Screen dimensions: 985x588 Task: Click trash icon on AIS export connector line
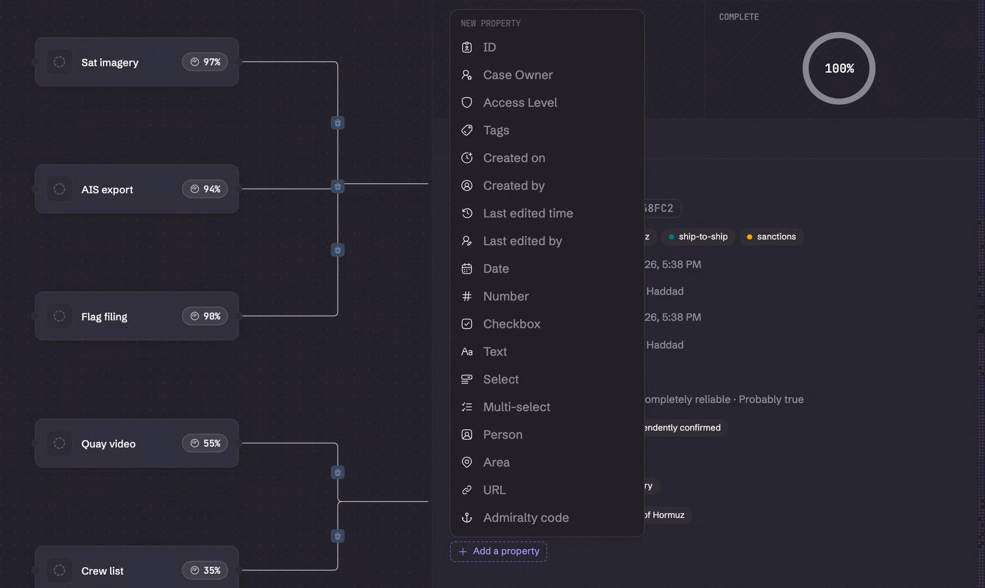[338, 187]
